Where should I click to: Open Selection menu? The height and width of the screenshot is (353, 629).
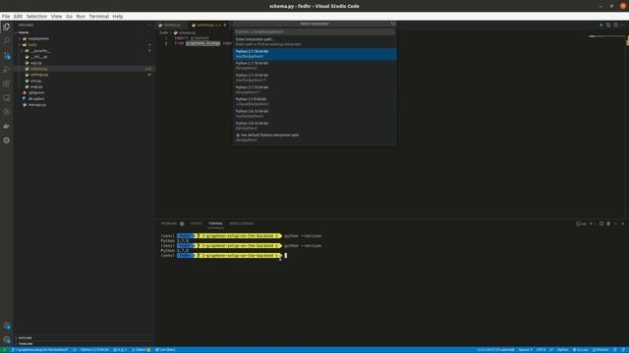pyautogui.click(x=36, y=17)
